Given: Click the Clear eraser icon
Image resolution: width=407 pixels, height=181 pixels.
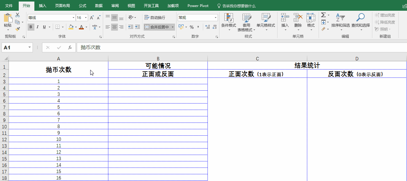Looking at the screenshot, I should [324, 29].
